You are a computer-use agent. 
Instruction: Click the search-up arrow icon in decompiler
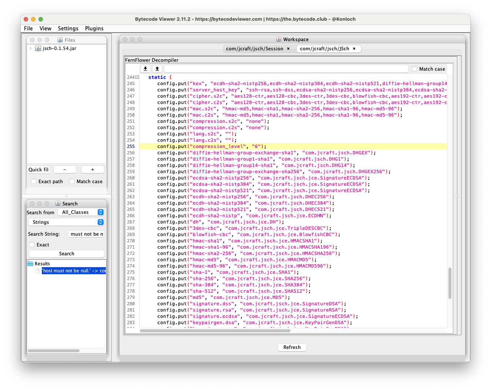(x=157, y=69)
